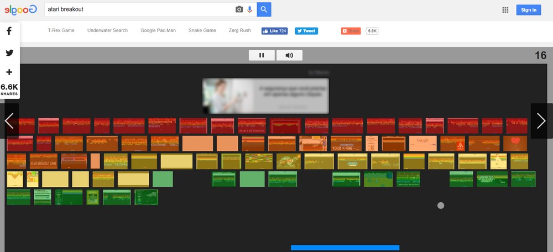Open the T-Rex Game link
The image size is (553, 252).
[x=61, y=31]
